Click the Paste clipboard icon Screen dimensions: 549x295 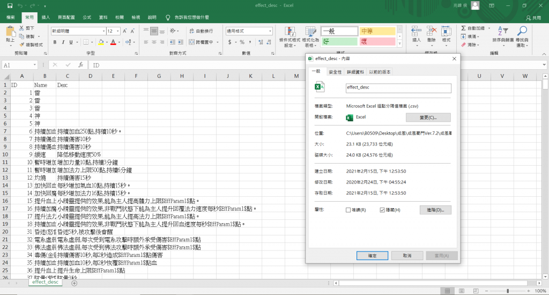[x=10, y=32]
